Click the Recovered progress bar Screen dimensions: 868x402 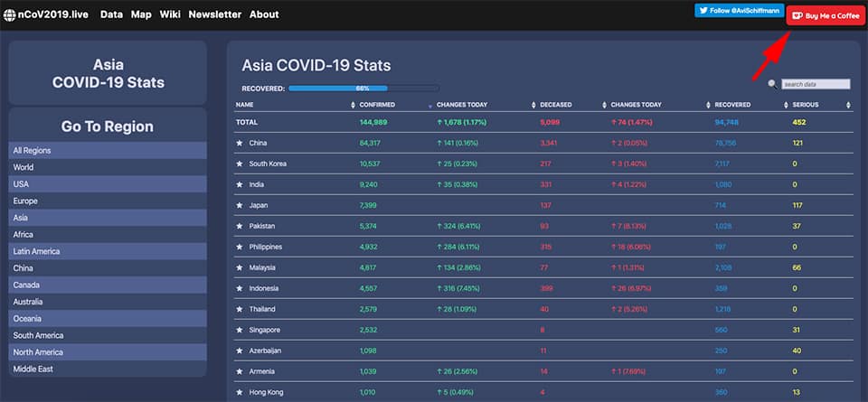click(363, 89)
